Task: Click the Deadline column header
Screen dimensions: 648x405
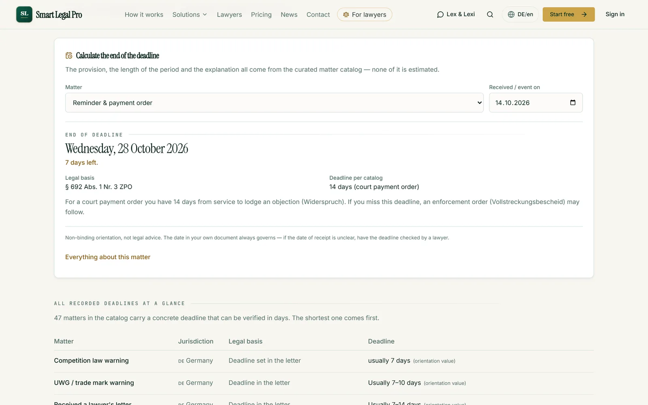Action: point(381,341)
